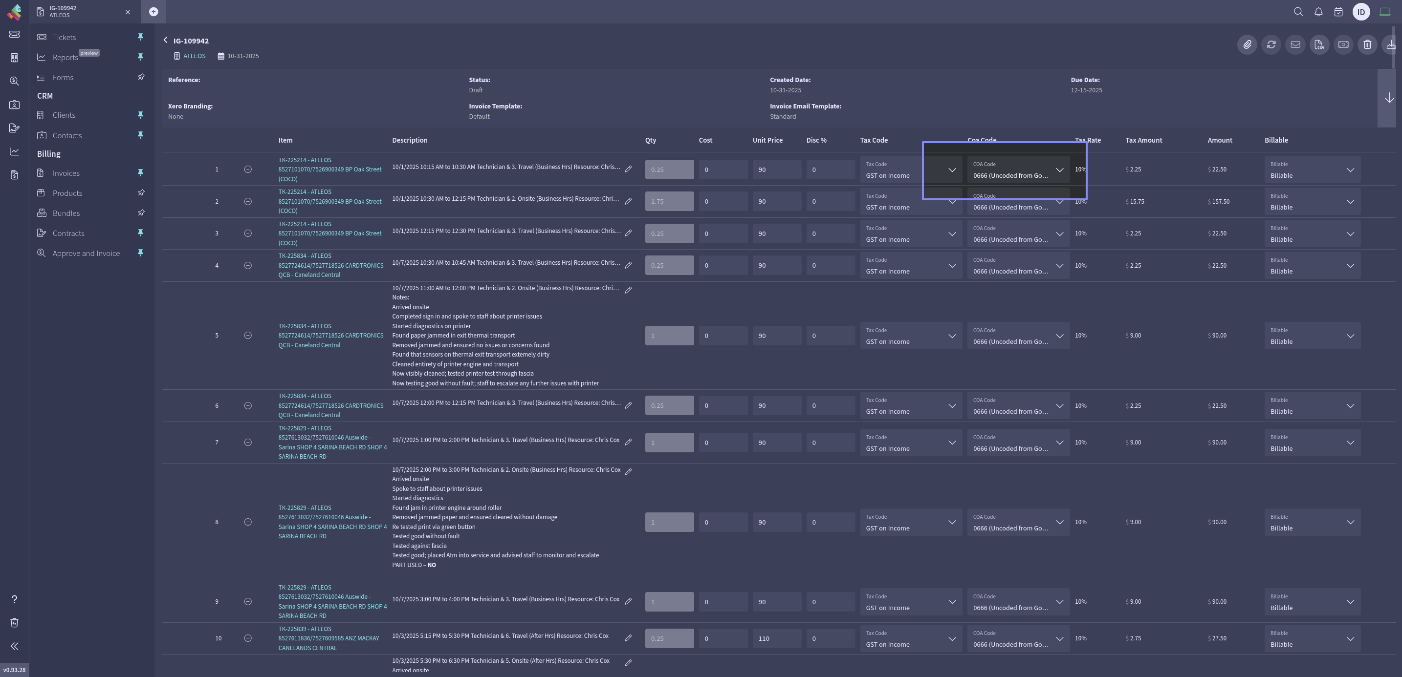Viewport: 1402px width, 677px height.
Task: Close the IG-109942 tab
Action: pos(128,12)
